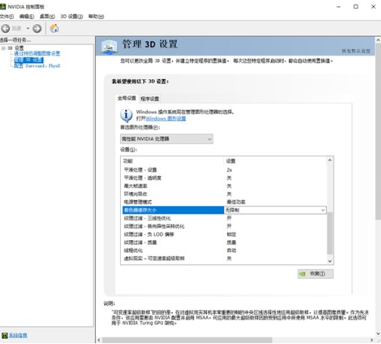Open the 文件(F) menu
Image resolution: width=381 pixels, height=344 pixels.
click(7, 17)
